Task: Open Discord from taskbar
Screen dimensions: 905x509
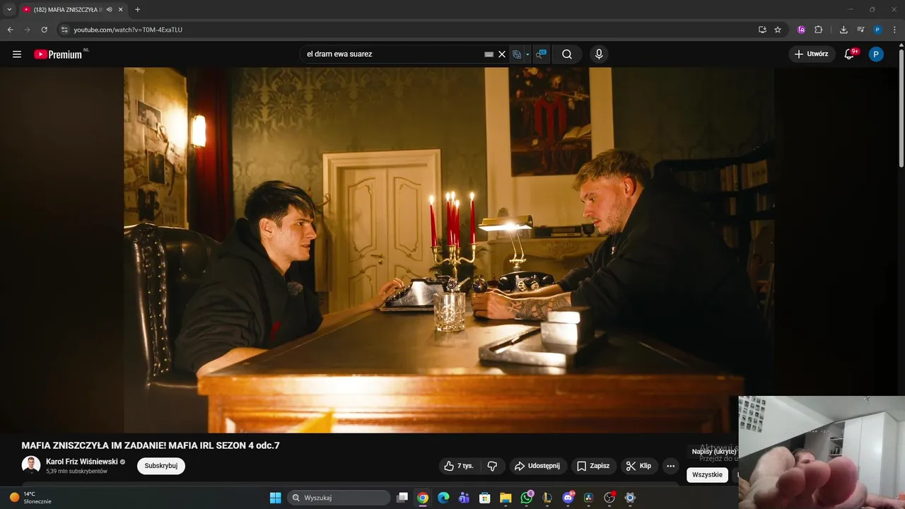Action: tap(568, 498)
